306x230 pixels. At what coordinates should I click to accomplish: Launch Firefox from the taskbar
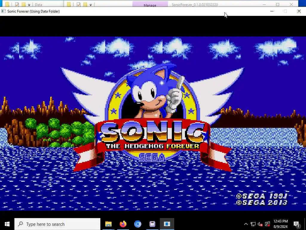[123, 224]
